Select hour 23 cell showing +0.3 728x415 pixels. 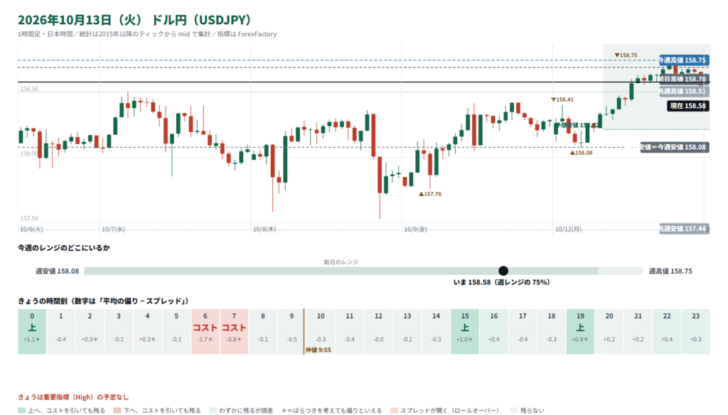tap(695, 331)
